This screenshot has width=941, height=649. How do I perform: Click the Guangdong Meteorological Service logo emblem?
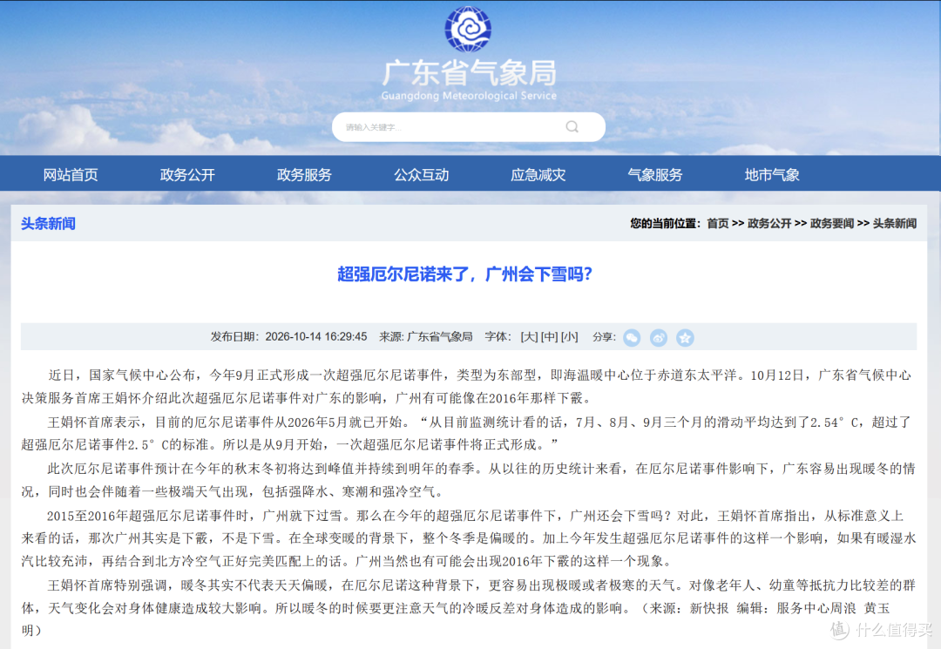468,28
